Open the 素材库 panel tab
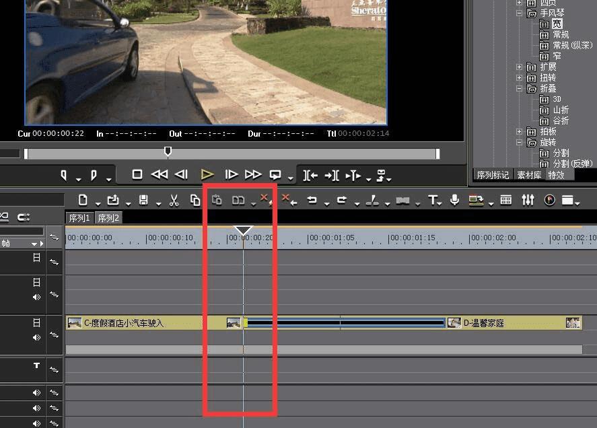 529,175
